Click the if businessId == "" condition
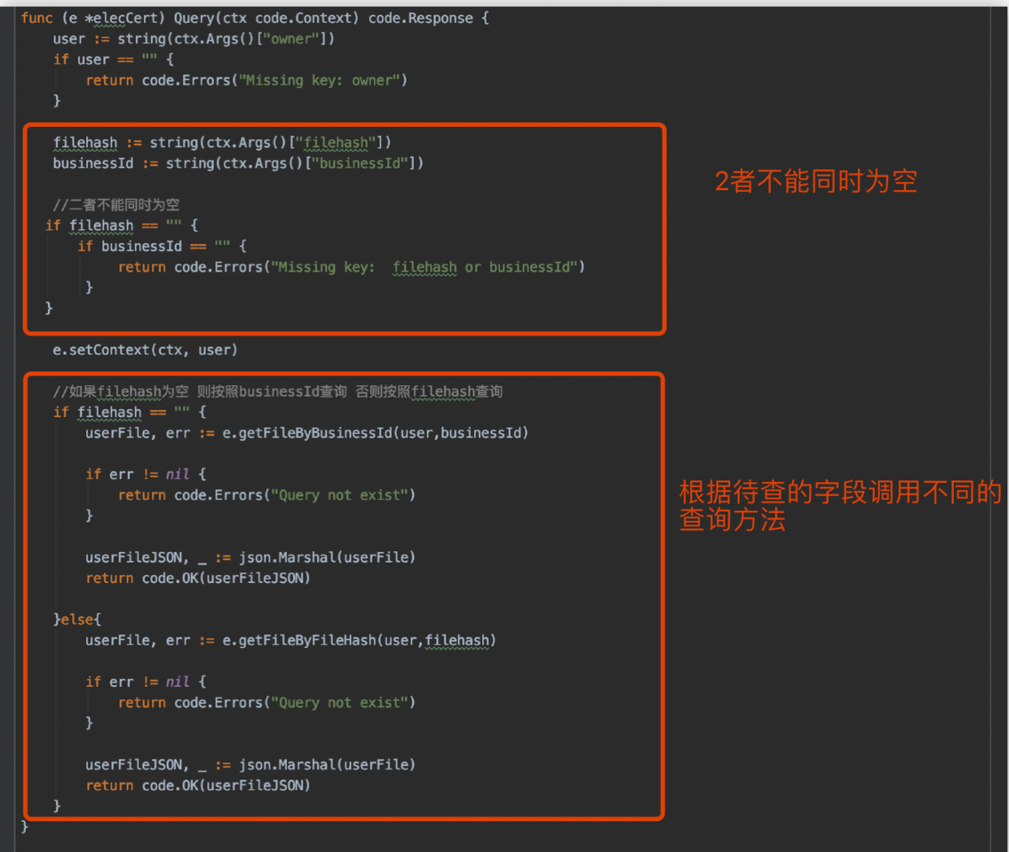The width and height of the screenshot is (1009, 852). click(x=161, y=247)
